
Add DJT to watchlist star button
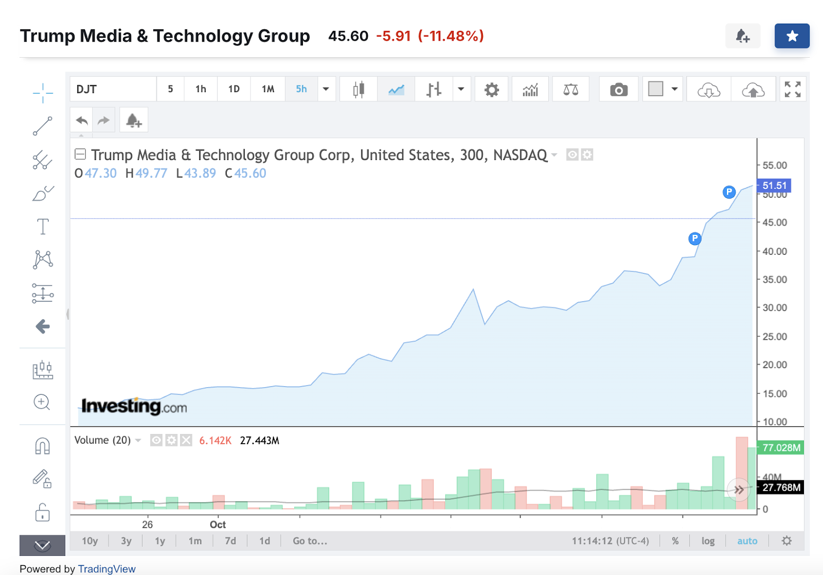792,36
